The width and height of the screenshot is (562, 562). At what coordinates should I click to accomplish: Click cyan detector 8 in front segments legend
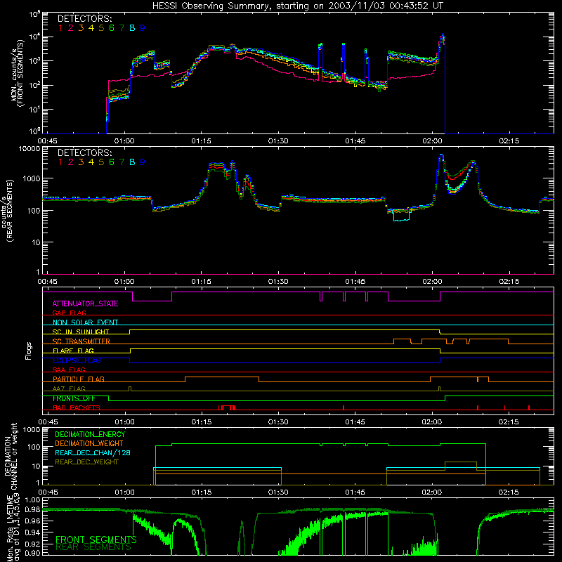click(132, 28)
